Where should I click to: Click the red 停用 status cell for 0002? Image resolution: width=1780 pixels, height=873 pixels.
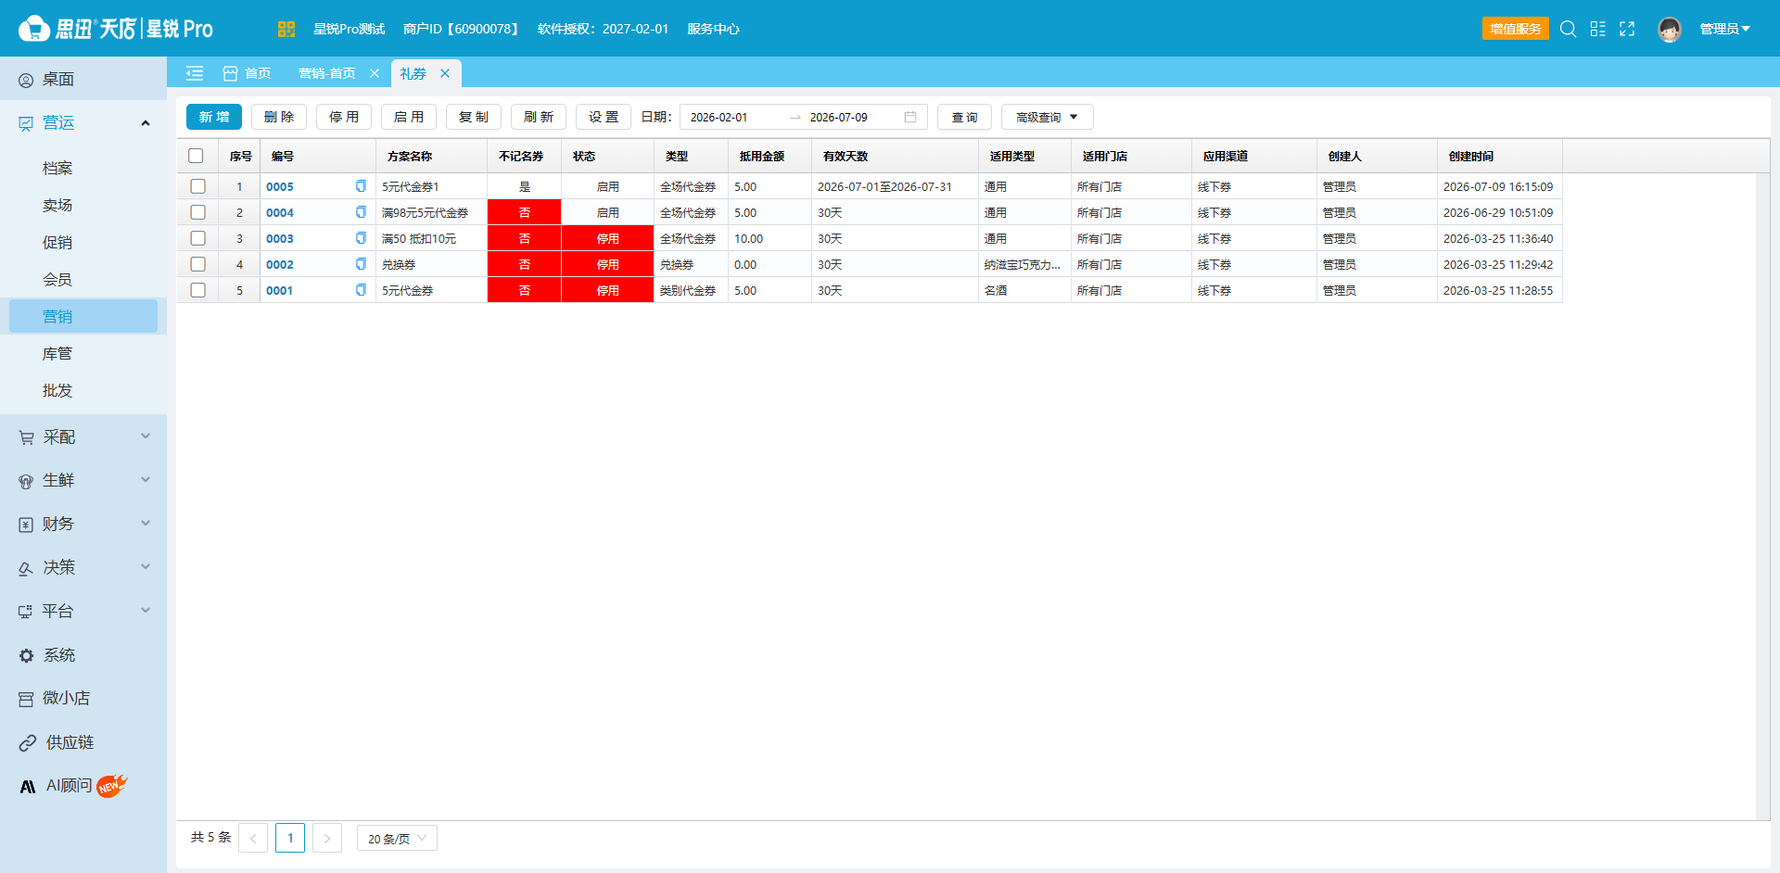coord(607,264)
